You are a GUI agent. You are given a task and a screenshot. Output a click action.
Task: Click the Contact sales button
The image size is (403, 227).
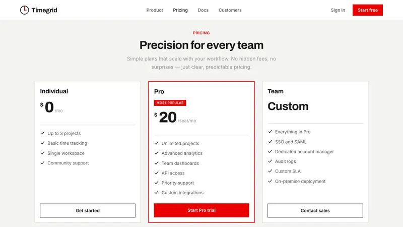tap(315, 210)
